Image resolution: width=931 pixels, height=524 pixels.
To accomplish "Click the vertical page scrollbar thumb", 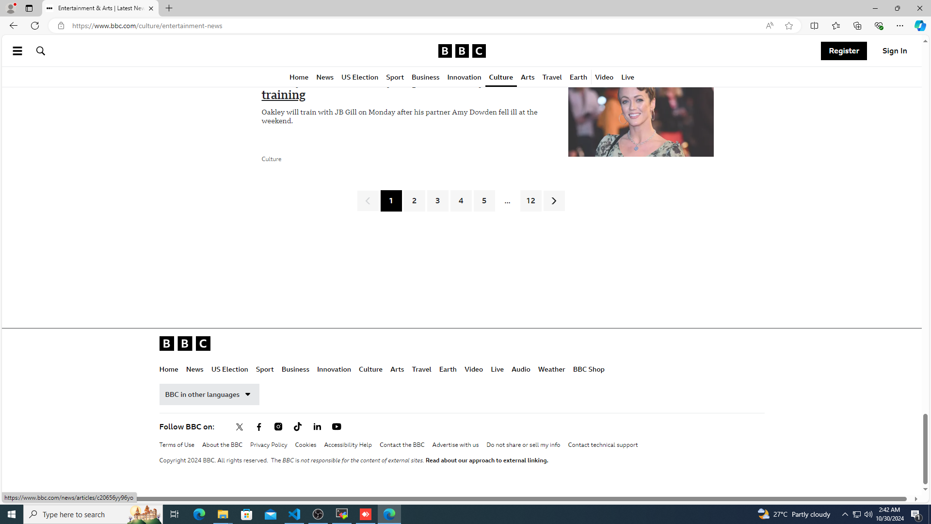I will [925, 448].
